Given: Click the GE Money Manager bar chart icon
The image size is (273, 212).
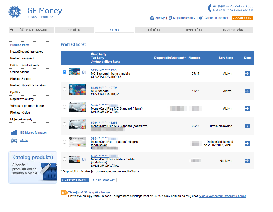Looking at the screenshot, I should tap(14, 132).
